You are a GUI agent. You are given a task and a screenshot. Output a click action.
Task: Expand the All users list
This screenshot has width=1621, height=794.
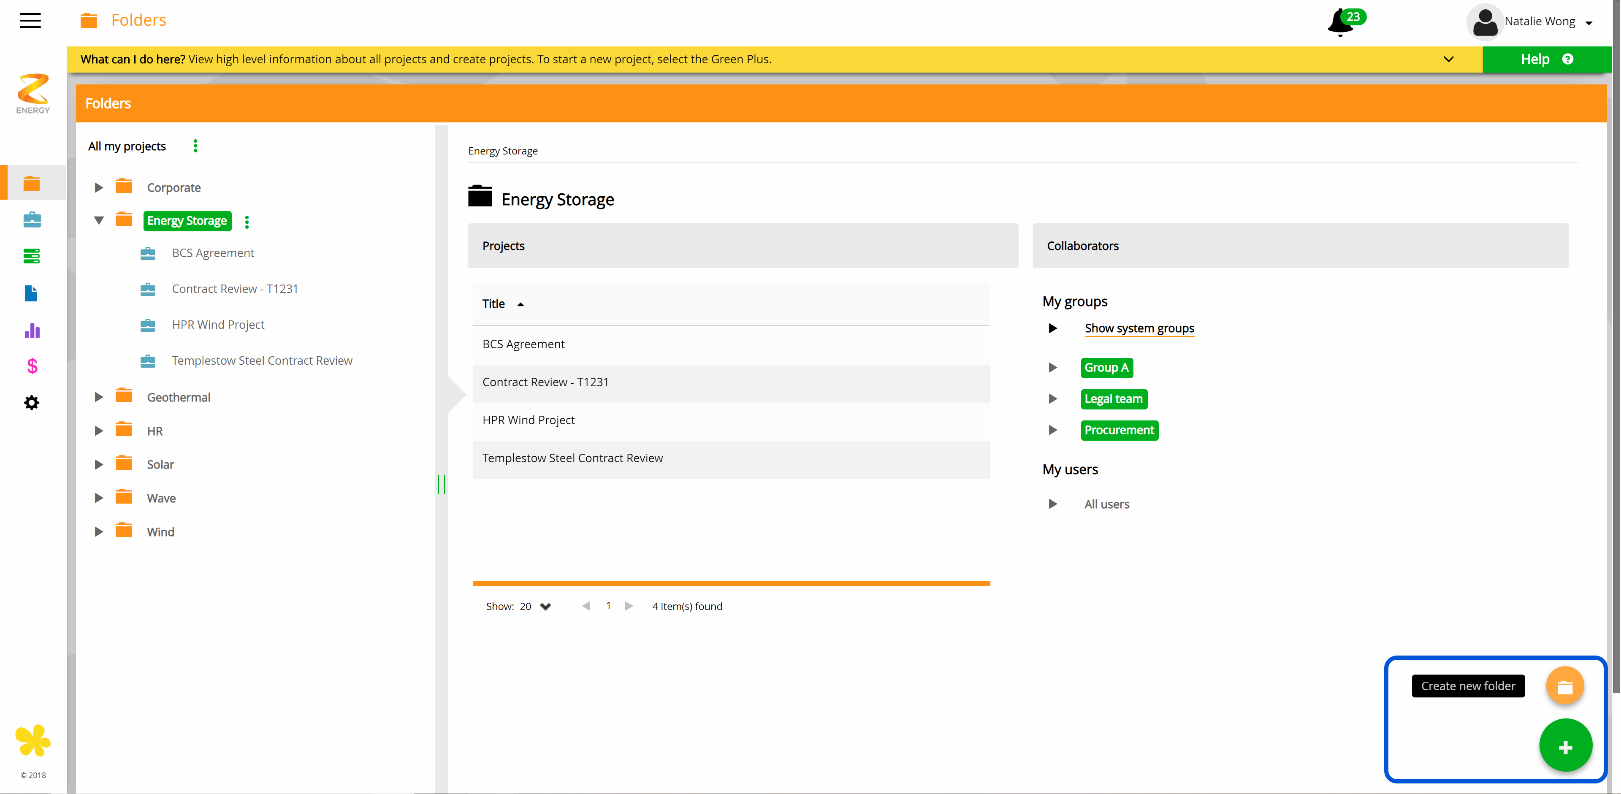[1053, 504]
